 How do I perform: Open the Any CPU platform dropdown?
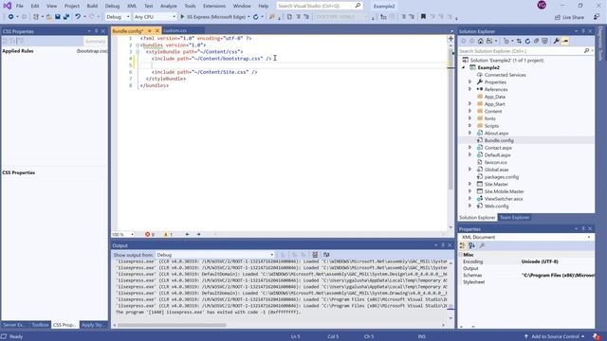click(155, 17)
